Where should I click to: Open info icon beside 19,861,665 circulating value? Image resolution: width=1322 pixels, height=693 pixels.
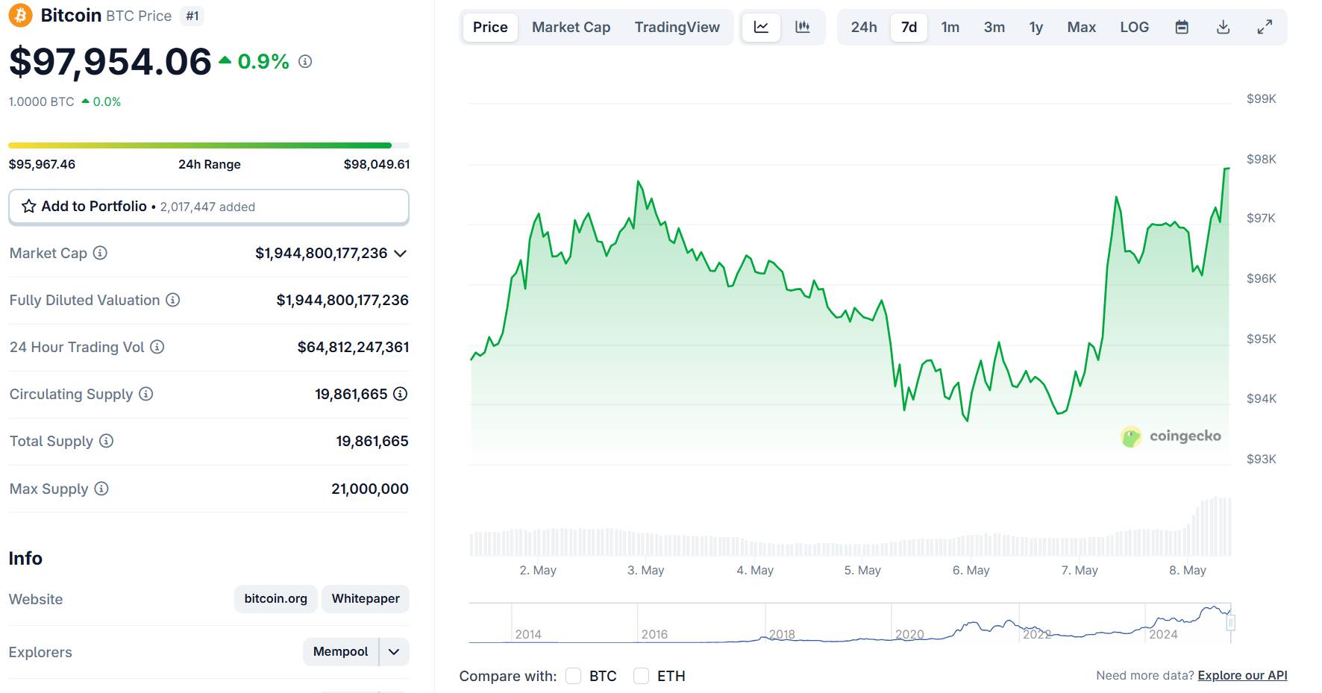401,394
